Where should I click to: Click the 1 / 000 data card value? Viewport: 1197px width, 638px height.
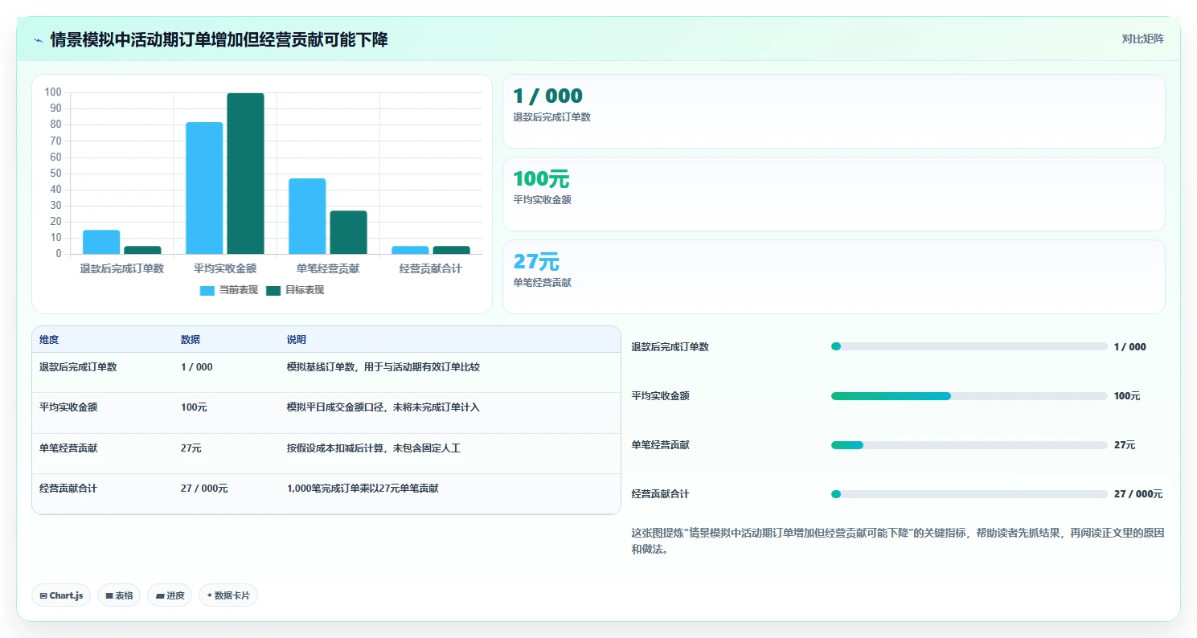point(547,96)
